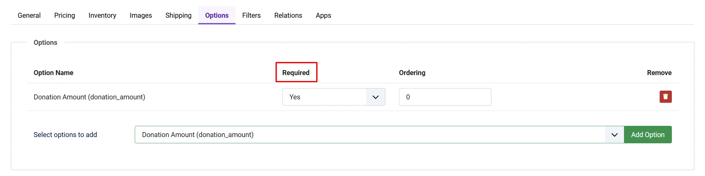Open the Relations tab

click(x=288, y=15)
